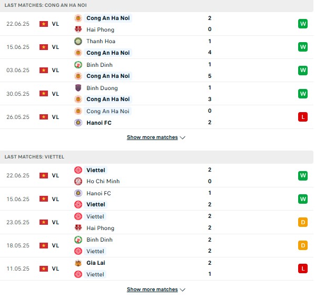Click Hai Phong crest in 22.06.25 match
The height and width of the screenshot is (299, 315).
click(78, 29)
